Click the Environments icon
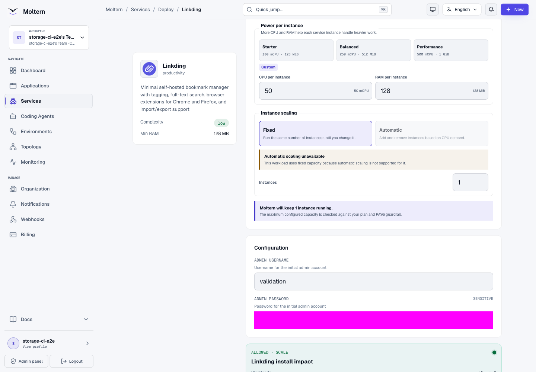Viewport: 536px width, 372px height. (13, 132)
